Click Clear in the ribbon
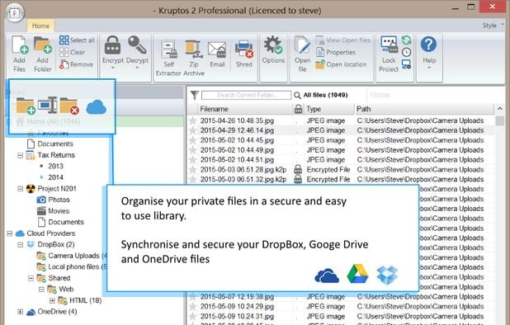The height and width of the screenshot is (325, 510). (x=72, y=52)
